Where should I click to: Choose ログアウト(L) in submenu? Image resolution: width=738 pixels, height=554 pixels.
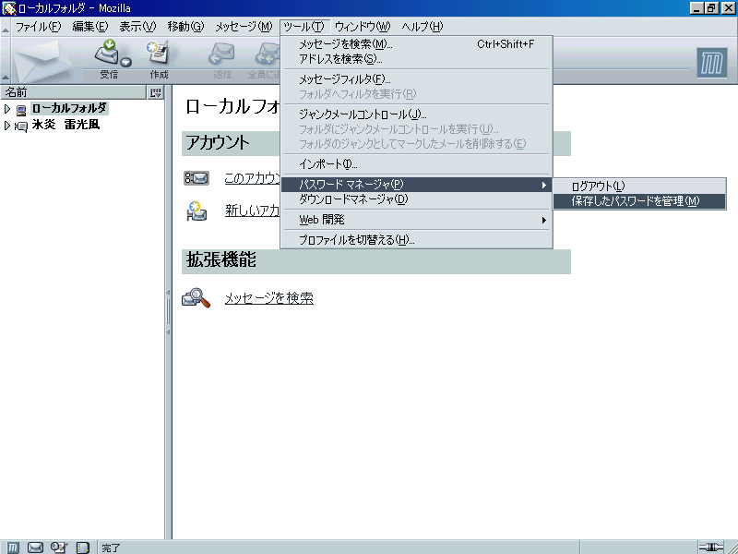point(639,187)
